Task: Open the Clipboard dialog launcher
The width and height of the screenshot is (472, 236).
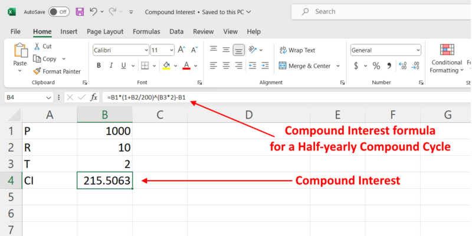Action: point(85,83)
